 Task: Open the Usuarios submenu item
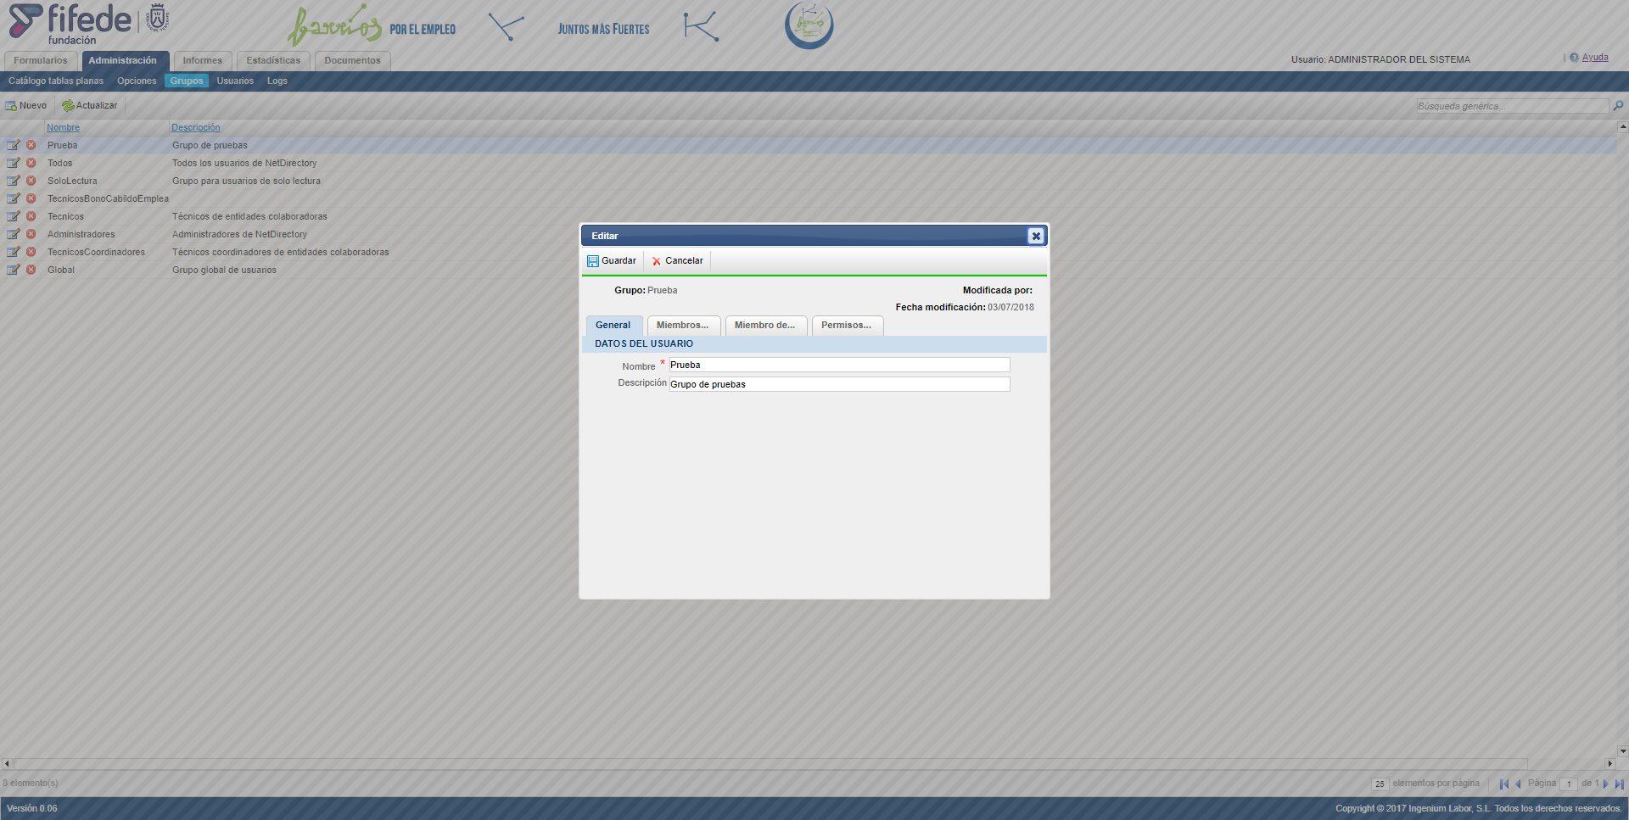235,81
